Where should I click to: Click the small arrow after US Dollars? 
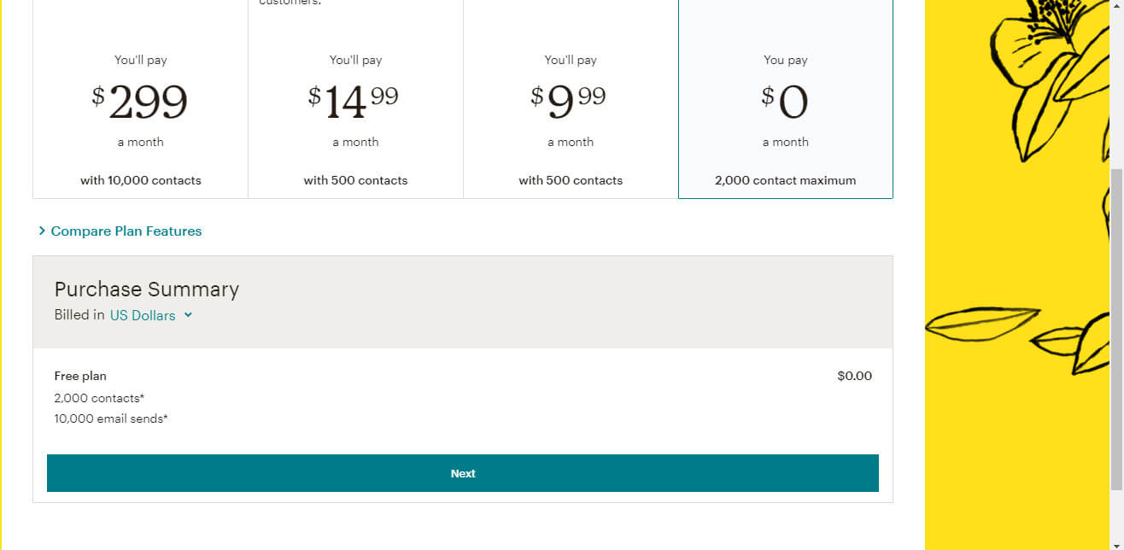click(x=188, y=315)
